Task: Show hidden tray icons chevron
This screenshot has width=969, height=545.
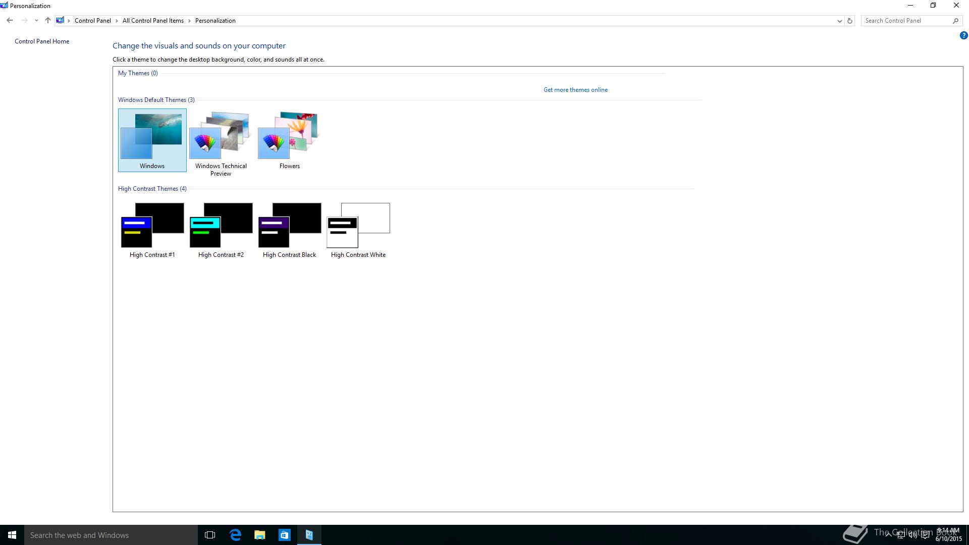Action: pyautogui.click(x=889, y=535)
